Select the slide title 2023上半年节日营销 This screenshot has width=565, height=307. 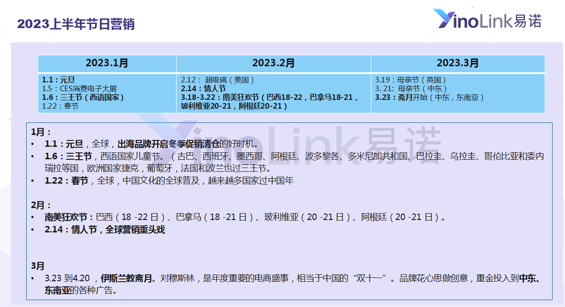tap(76, 24)
